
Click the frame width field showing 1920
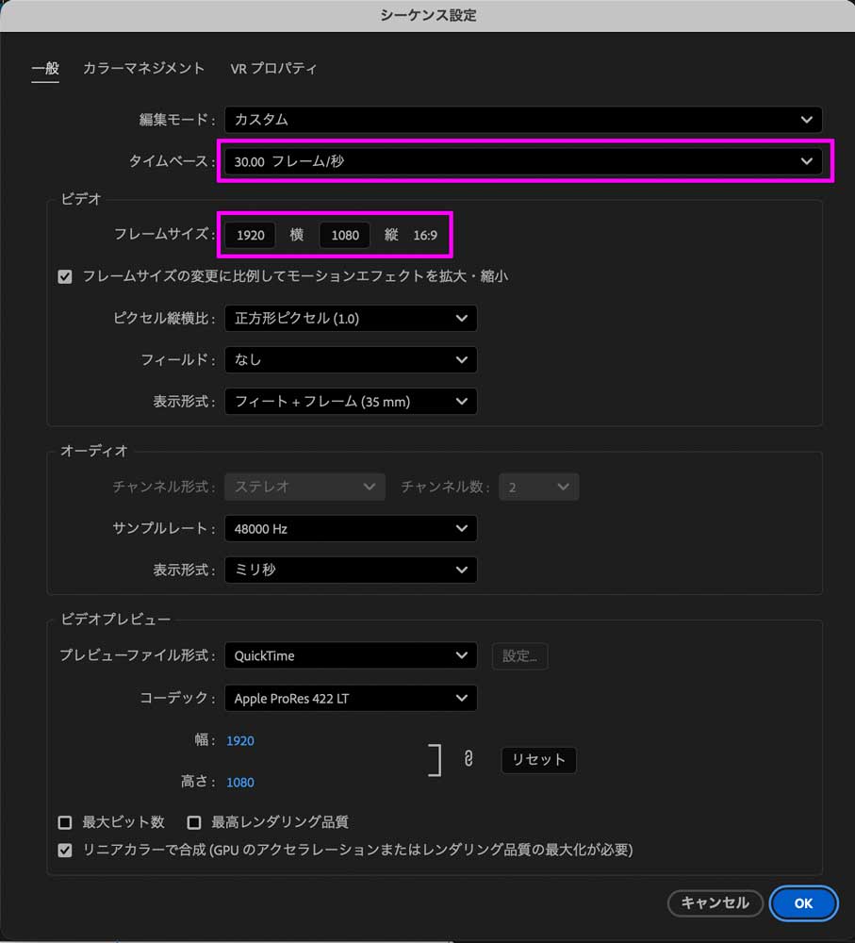pos(251,235)
